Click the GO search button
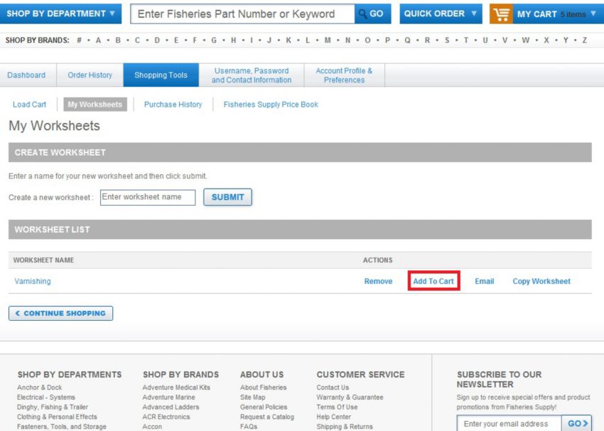The image size is (604, 431). pos(372,14)
